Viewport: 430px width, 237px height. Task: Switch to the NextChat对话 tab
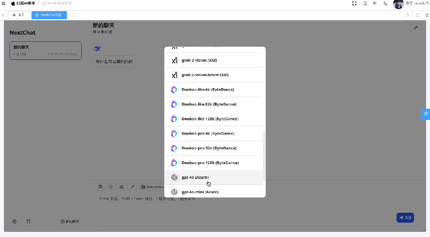click(x=49, y=15)
